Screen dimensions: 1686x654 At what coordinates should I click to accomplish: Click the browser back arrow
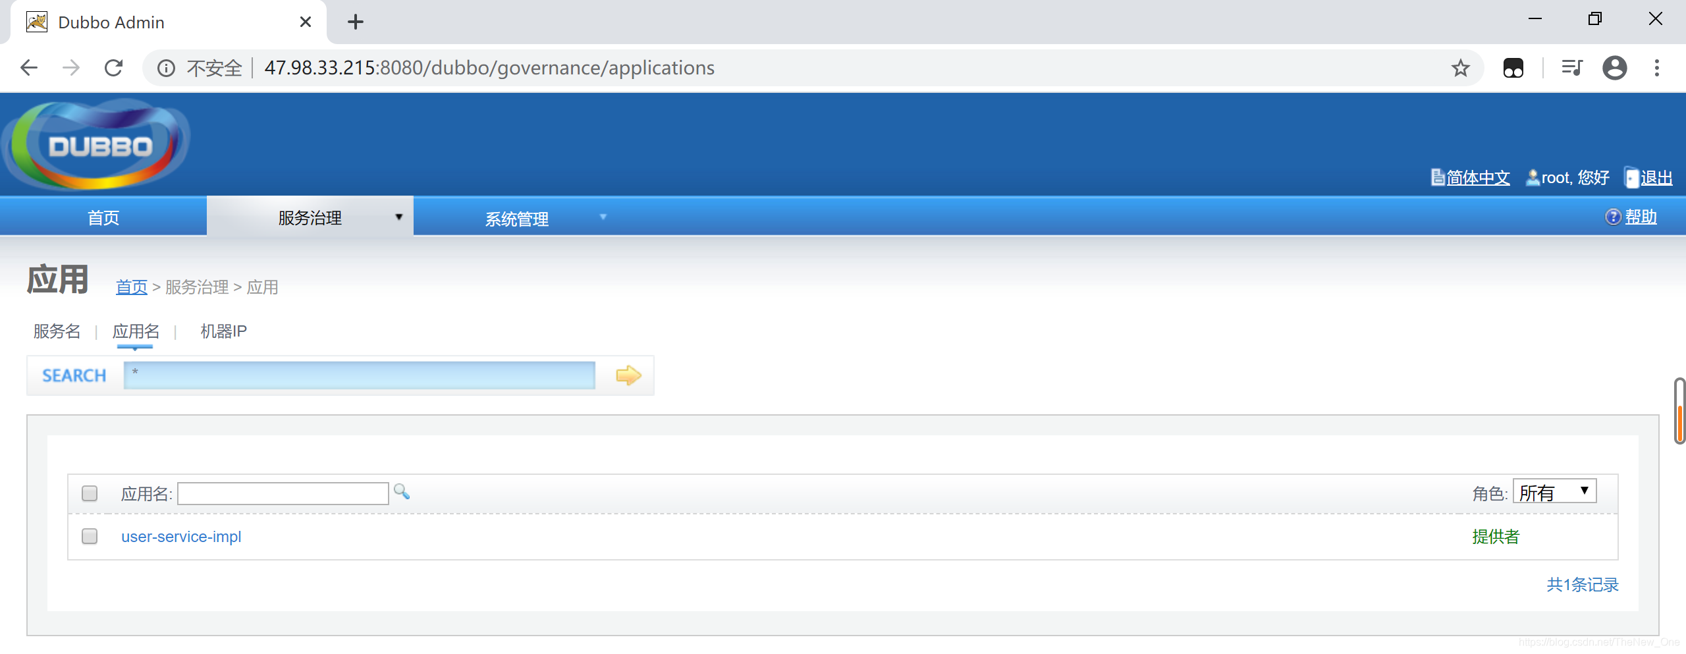29,68
